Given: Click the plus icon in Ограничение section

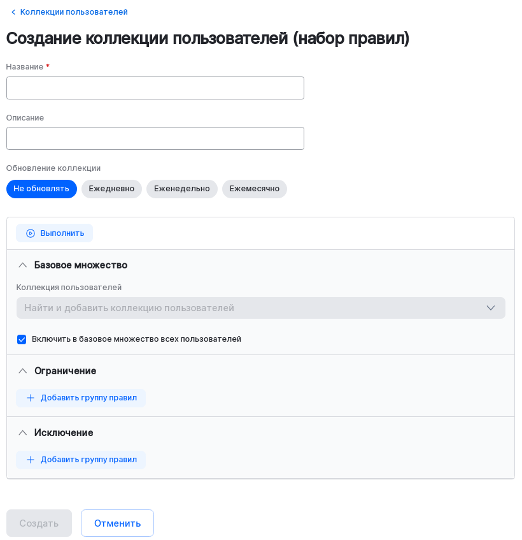Looking at the screenshot, I should (x=30, y=398).
